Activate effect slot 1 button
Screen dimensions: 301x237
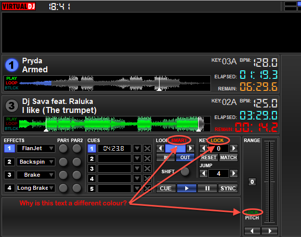tap(10, 148)
